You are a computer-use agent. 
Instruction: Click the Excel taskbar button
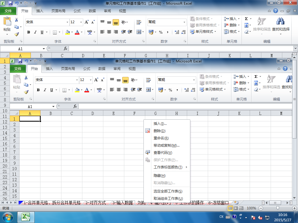[x=26, y=217]
